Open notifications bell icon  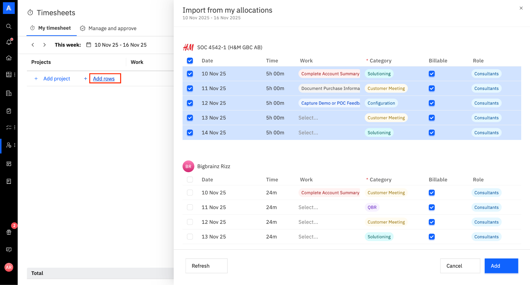[9, 42]
